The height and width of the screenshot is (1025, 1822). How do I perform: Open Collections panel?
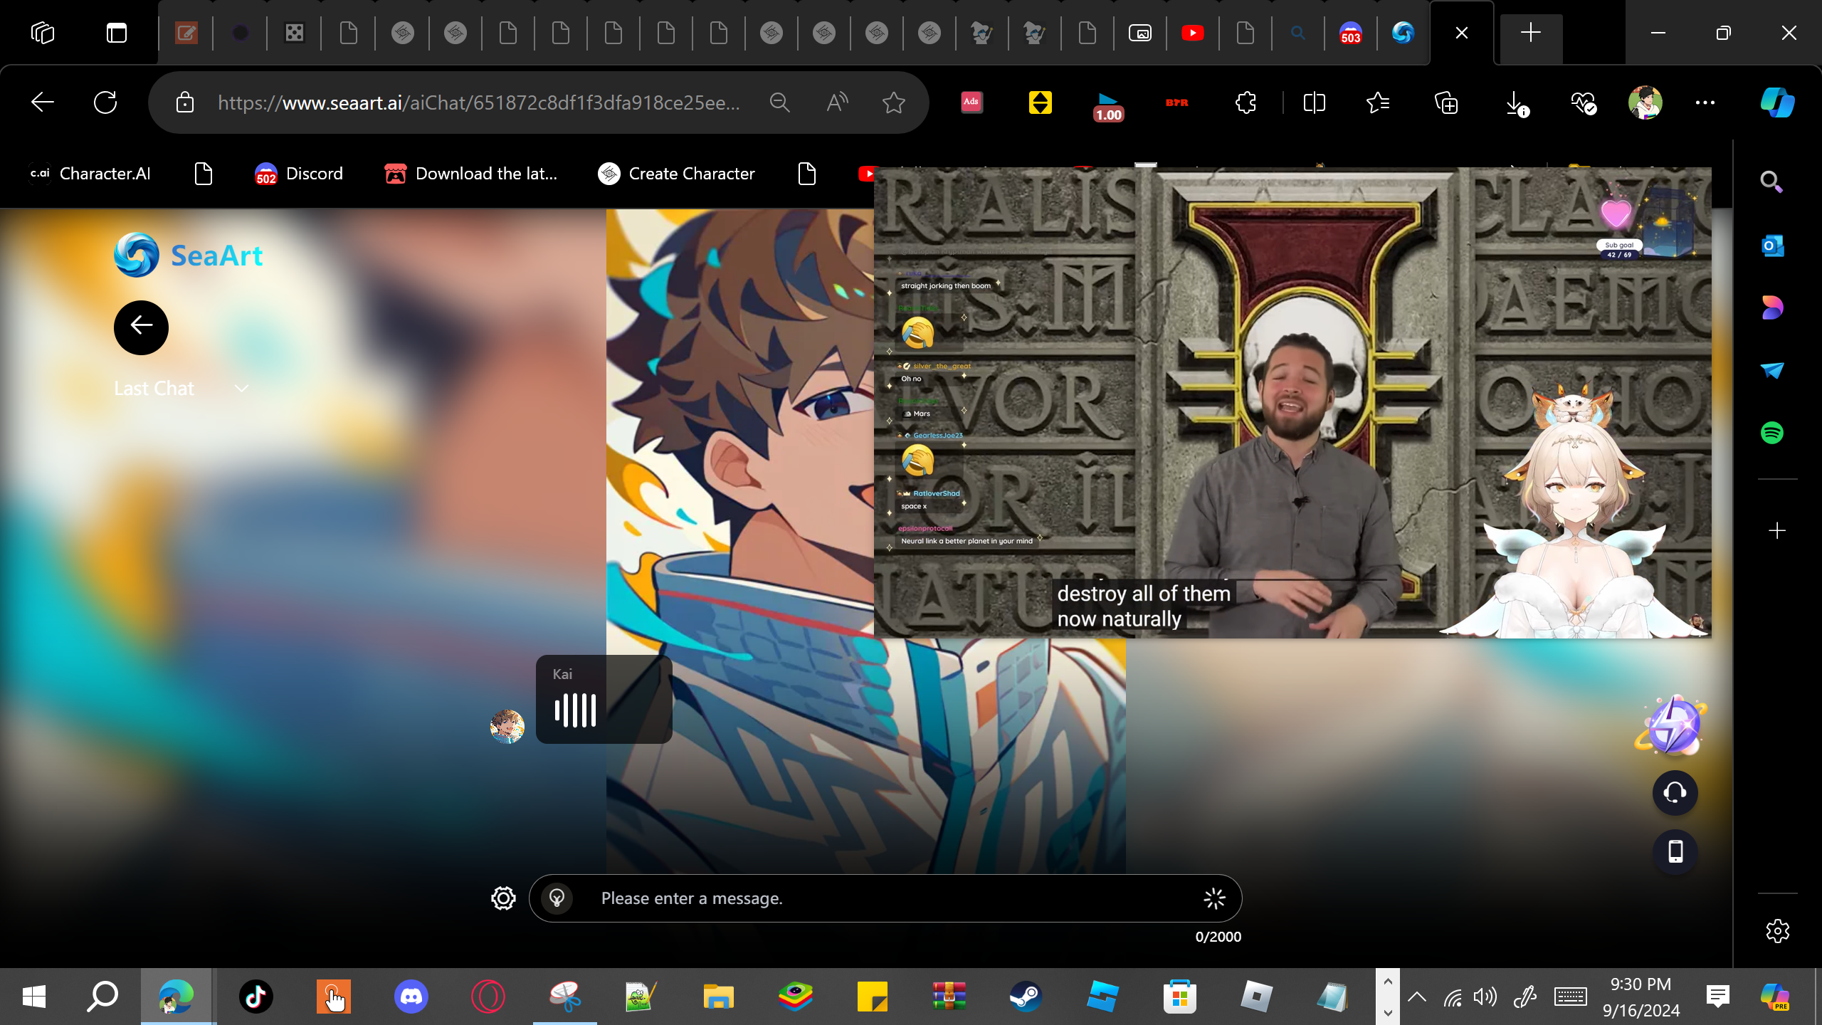[x=1446, y=102]
